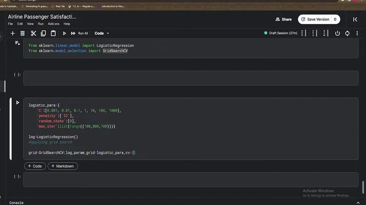Click into the empty cell below the imports
This screenshot has height=205, width=366.
pyautogui.click(x=190, y=78)
